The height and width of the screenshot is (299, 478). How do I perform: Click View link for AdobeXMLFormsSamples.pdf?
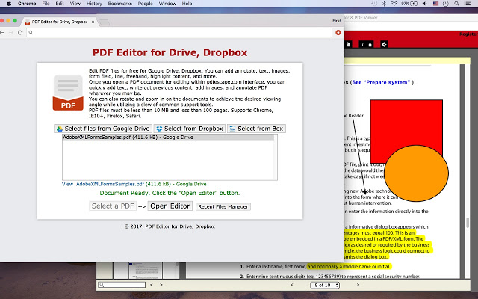pyautogui.click(x=67, y=184)
